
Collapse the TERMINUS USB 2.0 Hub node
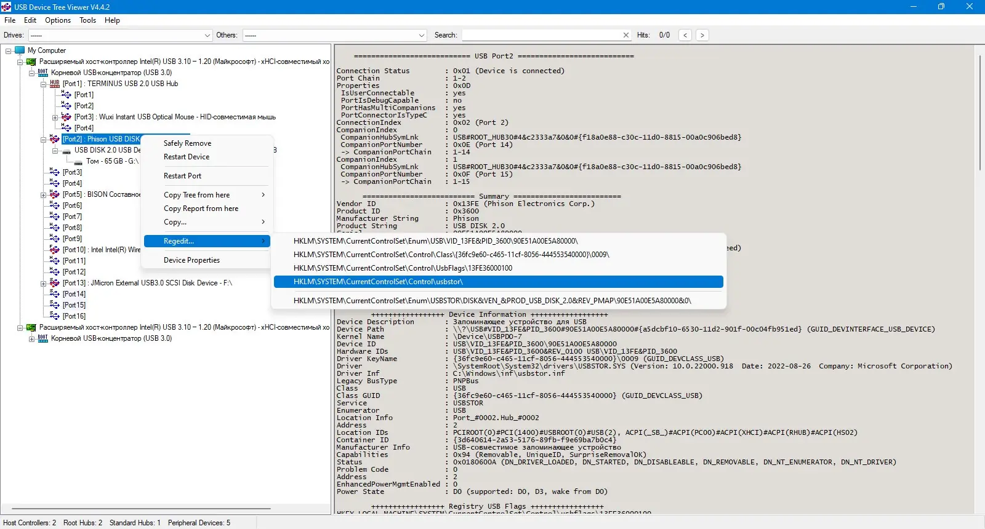44,84
